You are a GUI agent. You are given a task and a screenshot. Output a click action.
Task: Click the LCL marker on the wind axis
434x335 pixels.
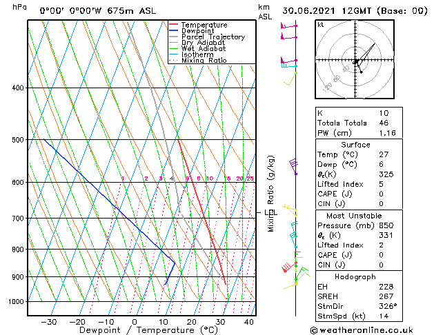point(268,213)
